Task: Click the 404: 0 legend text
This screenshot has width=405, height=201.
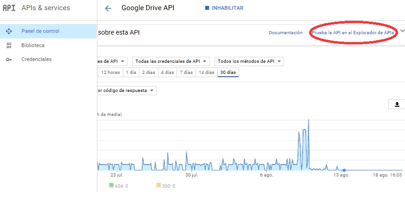Action: (122, 186)
